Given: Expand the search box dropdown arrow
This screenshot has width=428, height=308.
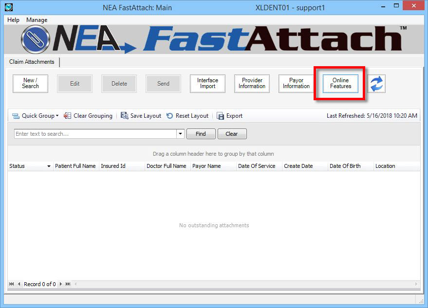Looking at the screenshot, I should (181, 134).
